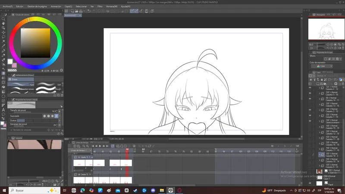
Task: Select the Eyedropper tool
Action: [x=3, y=46]
